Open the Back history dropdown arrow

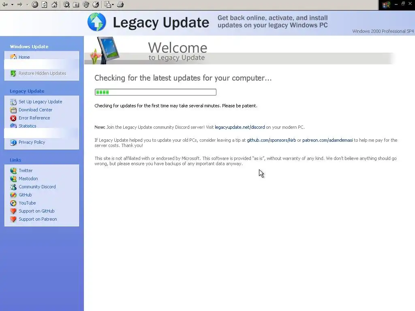(x=12, y=4)
